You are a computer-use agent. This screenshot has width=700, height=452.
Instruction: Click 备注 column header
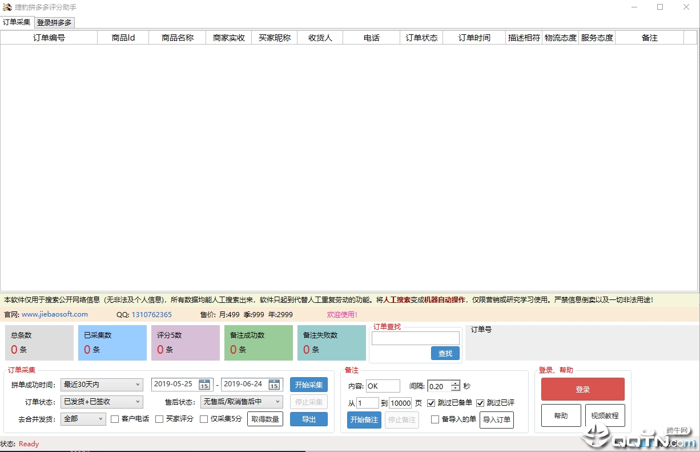tap(650, 38)
